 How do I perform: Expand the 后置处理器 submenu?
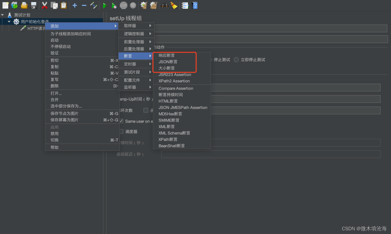[136, 49]
